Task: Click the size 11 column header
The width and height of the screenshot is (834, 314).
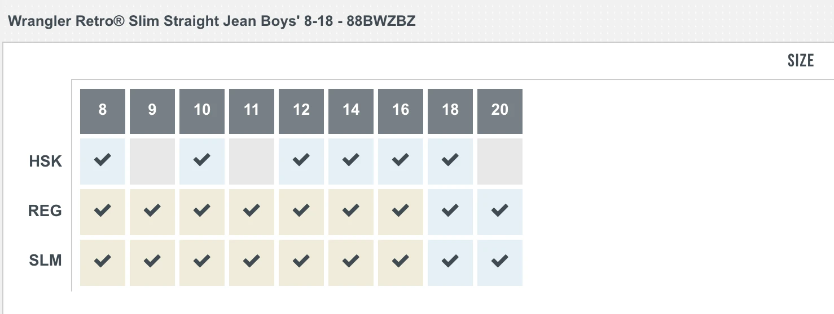Action: click(252, 110)
